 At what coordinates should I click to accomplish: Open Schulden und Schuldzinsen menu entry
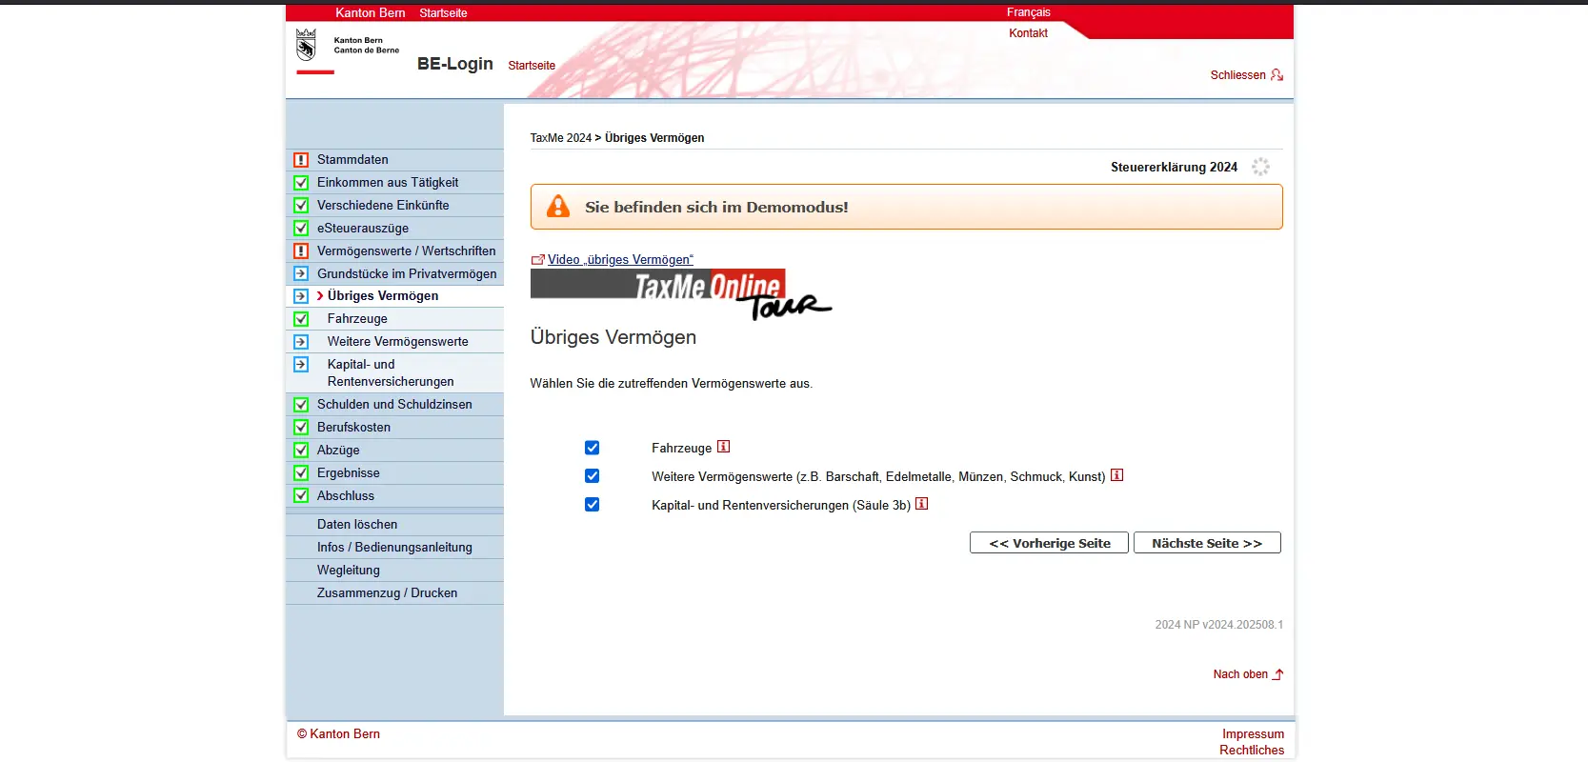tap(394, 405)
